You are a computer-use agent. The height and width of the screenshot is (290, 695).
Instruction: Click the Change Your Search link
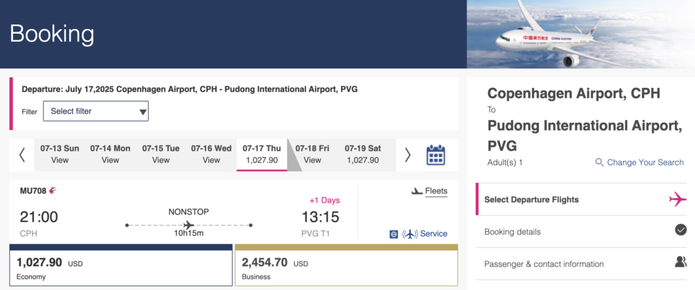point(645,163)
